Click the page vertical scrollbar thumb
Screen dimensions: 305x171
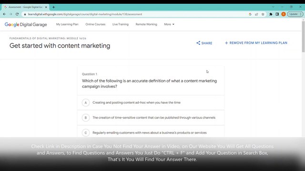point(303,37)
